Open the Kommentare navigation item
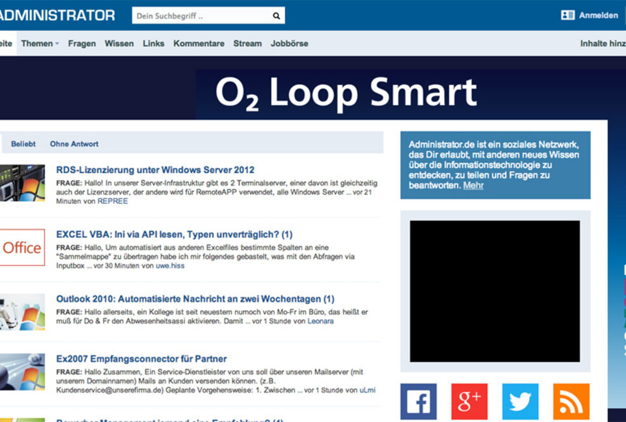 199,43
